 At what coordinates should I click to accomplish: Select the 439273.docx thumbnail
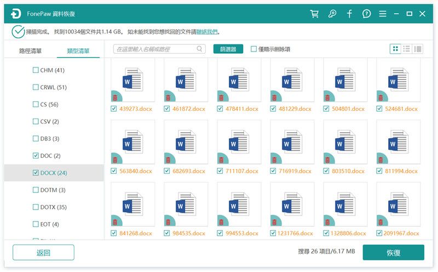pos(132,80)
